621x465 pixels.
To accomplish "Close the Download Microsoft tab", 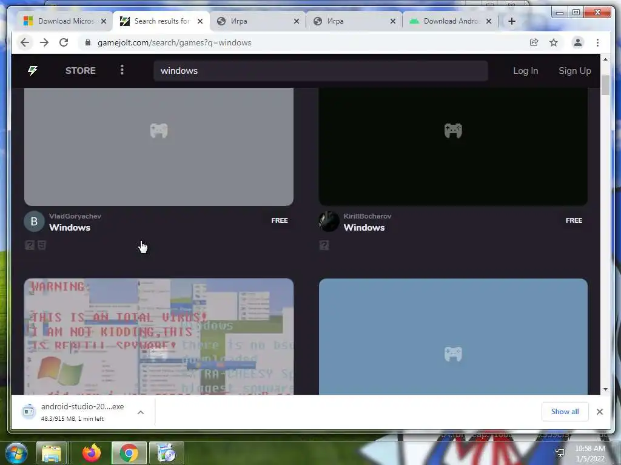I will pyautogui.click(x=103, y=21).
